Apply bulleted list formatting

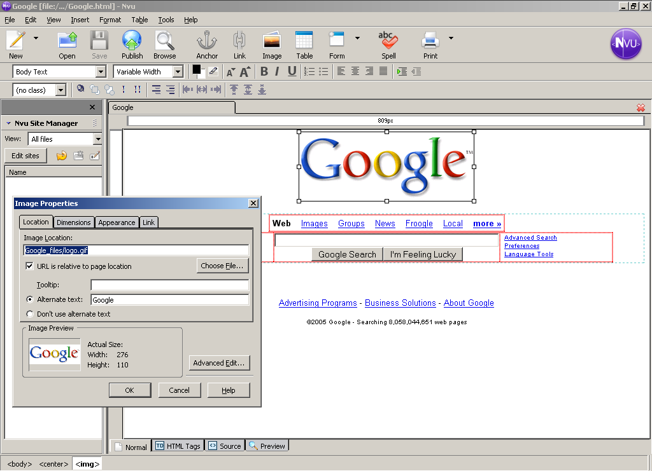323,71
